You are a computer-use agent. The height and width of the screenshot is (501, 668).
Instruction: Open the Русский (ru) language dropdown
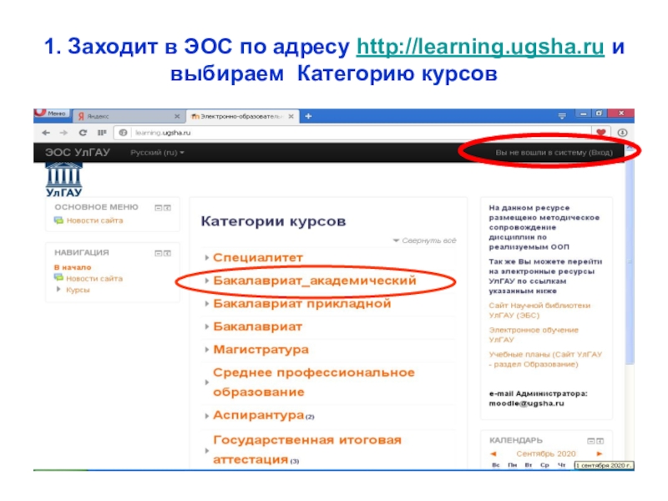(157, 153)
